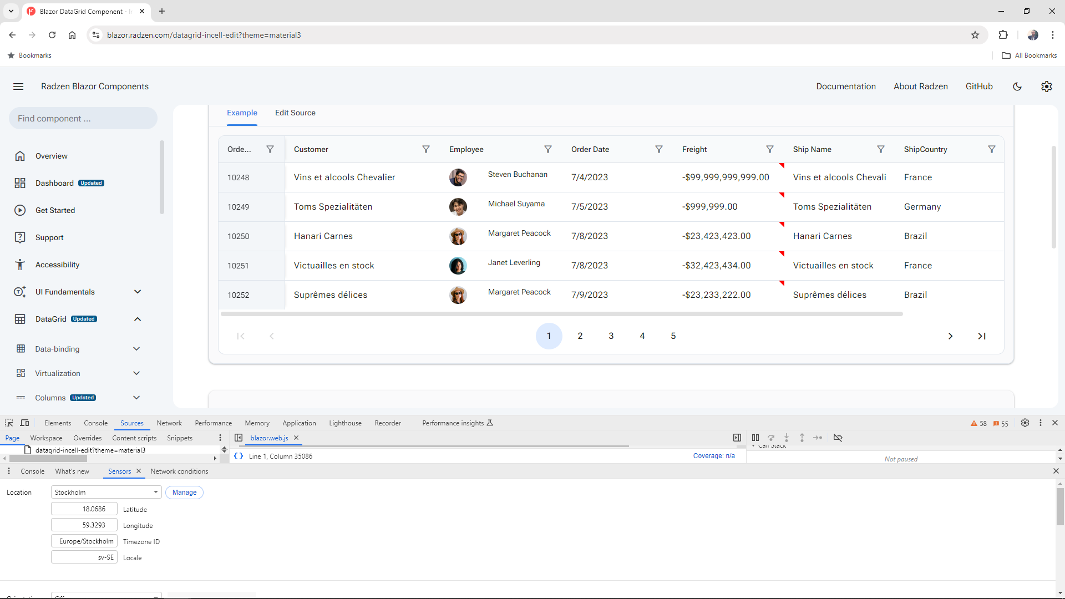Viewport: 1065px width, 599px height.
Task: Select the DevTools inspect element tool
Action: [9, 423]
